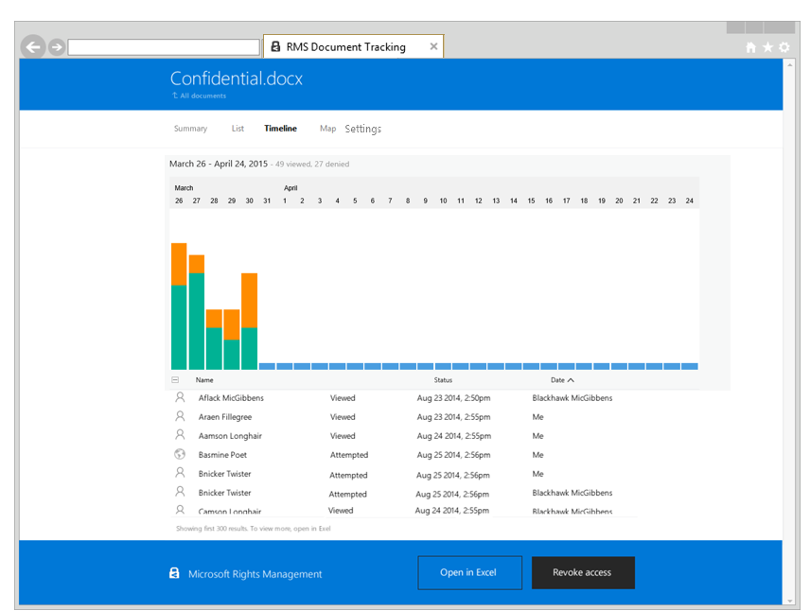Screen dimensions: 810x611
Task: Go back to All documents
Action: (200, 96)
